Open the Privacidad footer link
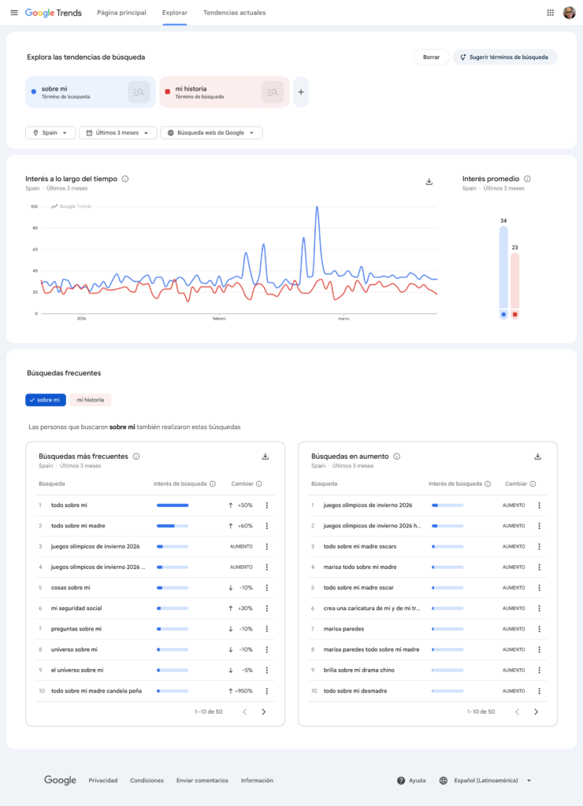This screenshot has width=583, height=806. click(103, 780)
